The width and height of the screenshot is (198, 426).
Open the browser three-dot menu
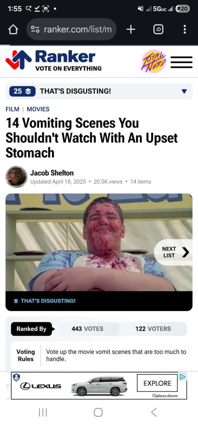coord(184,30)
